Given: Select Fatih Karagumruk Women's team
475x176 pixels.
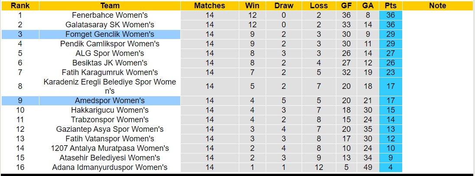Looking at the screenshot, I should click(110, 72).
